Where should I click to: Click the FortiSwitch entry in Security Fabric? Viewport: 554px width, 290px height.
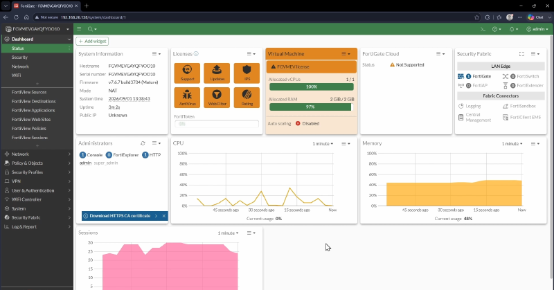521,76
